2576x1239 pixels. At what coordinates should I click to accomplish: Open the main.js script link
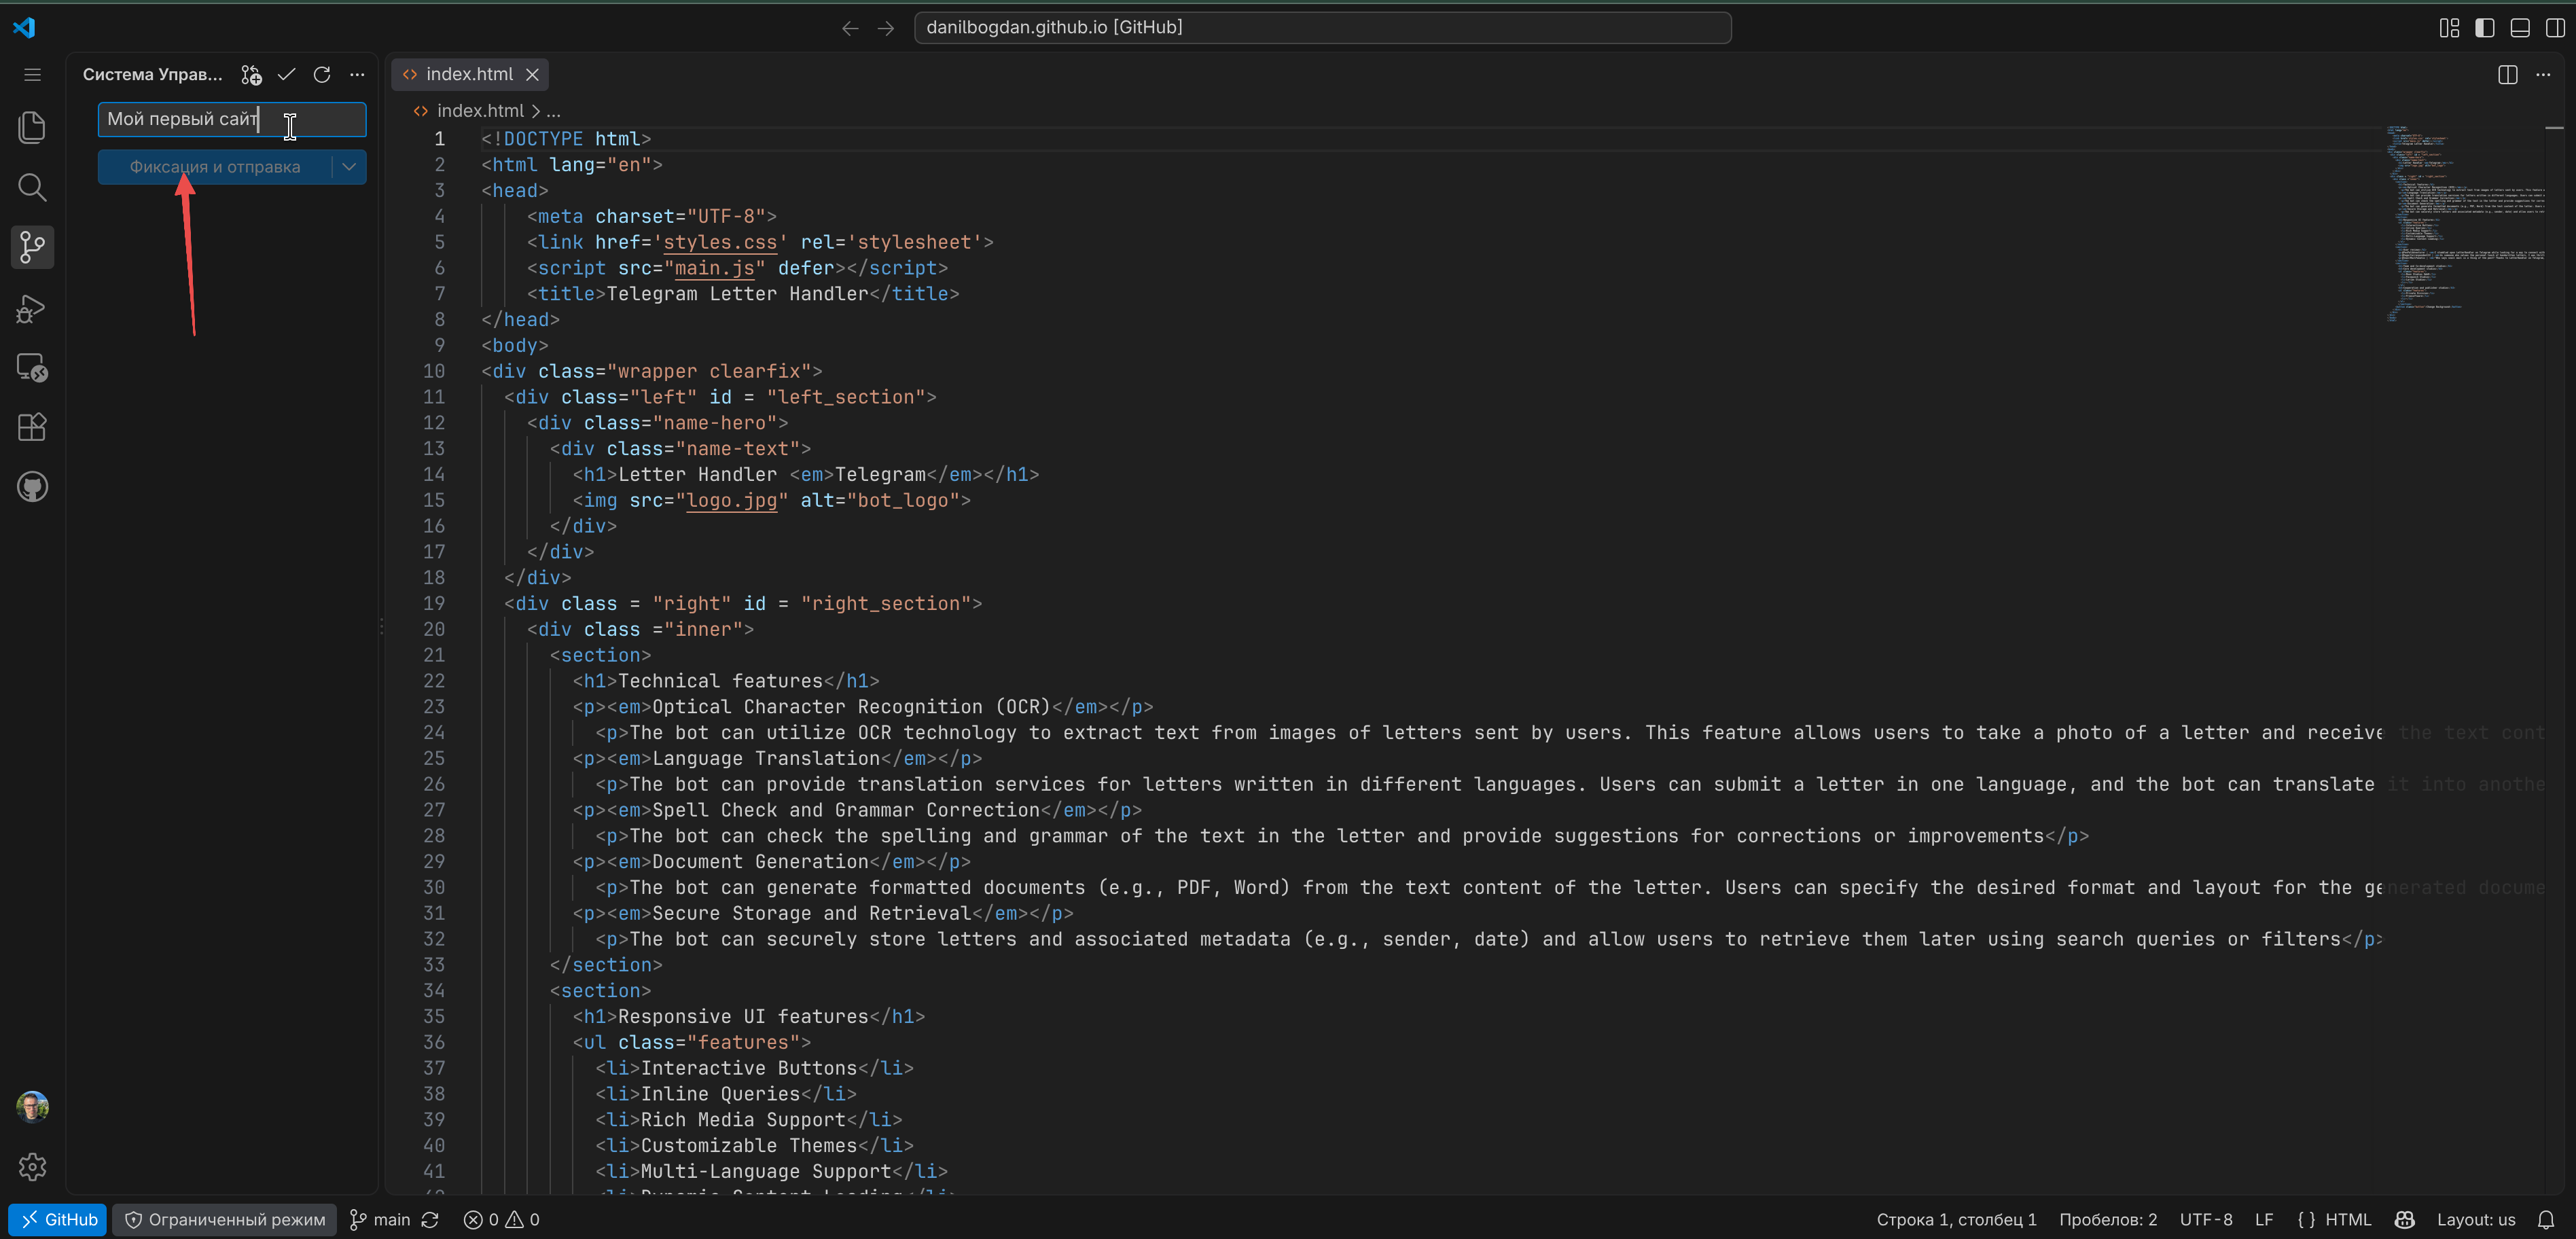(714, 268)
